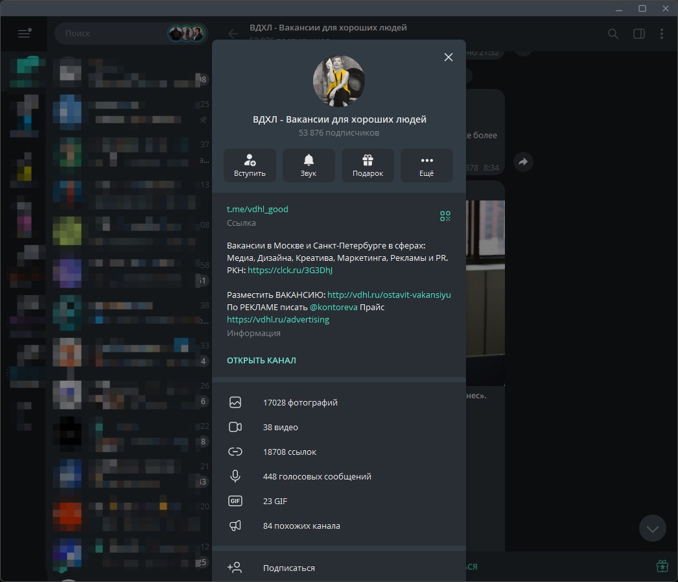Open the 23 GIF section
This screenshot has width=678, height=582.
point(338,501)
